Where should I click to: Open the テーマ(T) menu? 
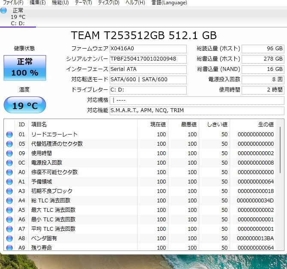pos(83,3)
